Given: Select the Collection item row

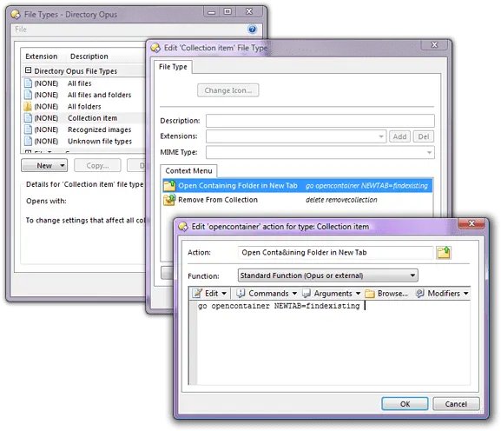Looking at the screenshot, I should pos(83,117).
